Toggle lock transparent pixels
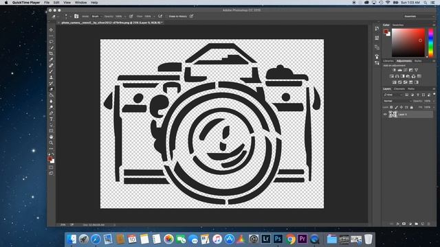The image size is (440, 247). click(x=391, y=107)
